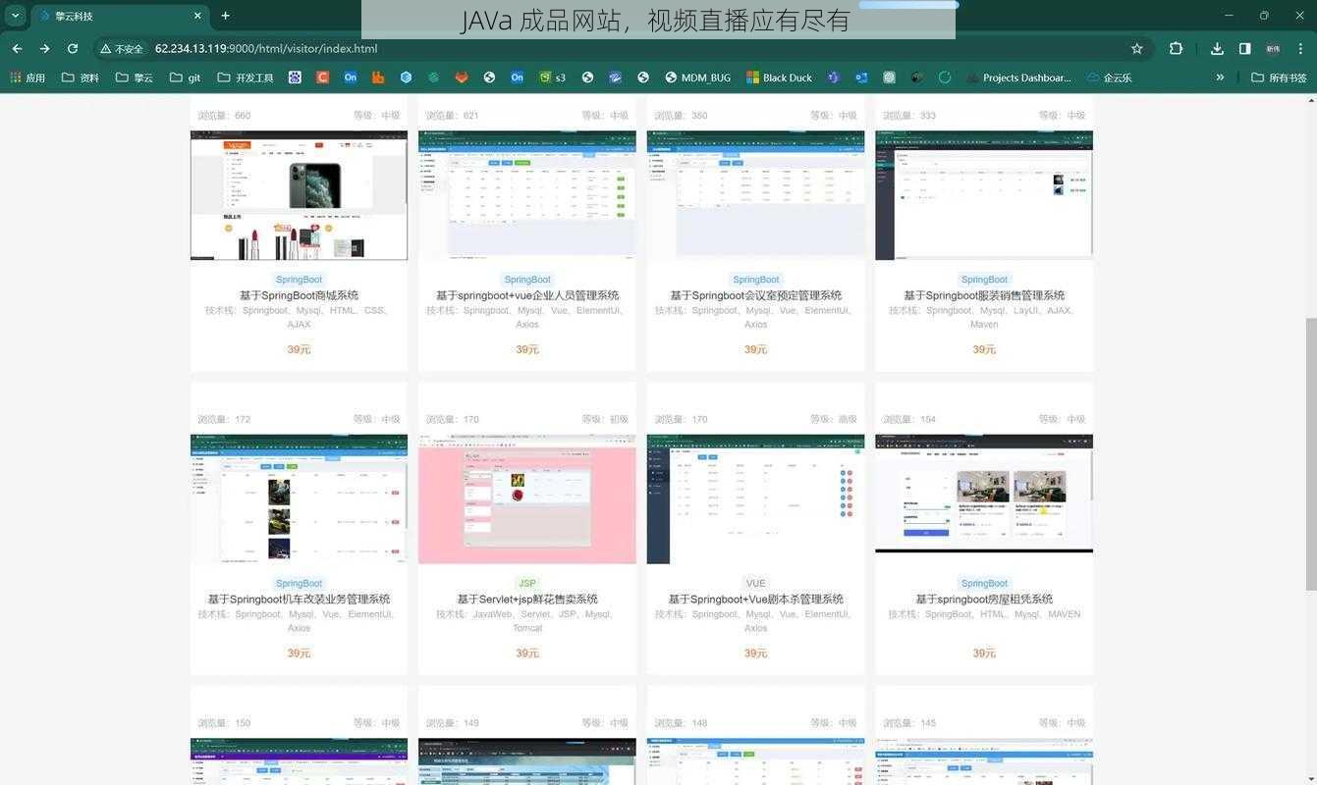This screenshot has height=785, width=1317.
Task: Bookmark this page with the star icon
Action: (x=1137, y=48)
